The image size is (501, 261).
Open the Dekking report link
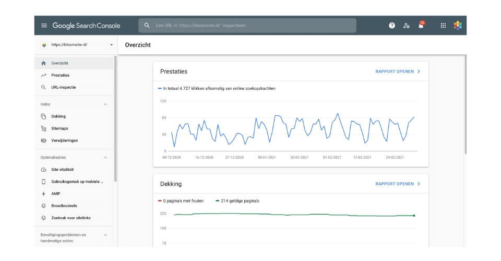click(398, 184)
